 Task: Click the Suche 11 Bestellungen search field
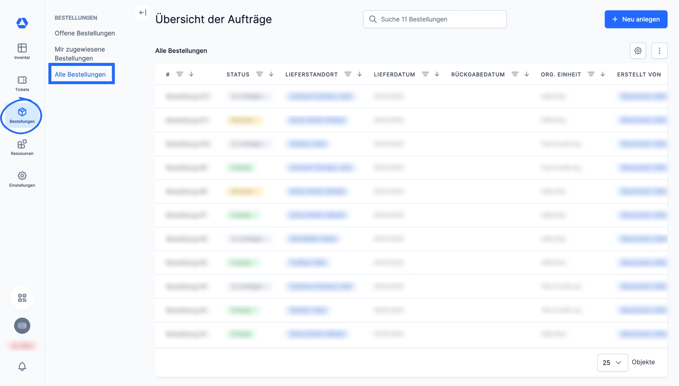[x=434, y=19]
